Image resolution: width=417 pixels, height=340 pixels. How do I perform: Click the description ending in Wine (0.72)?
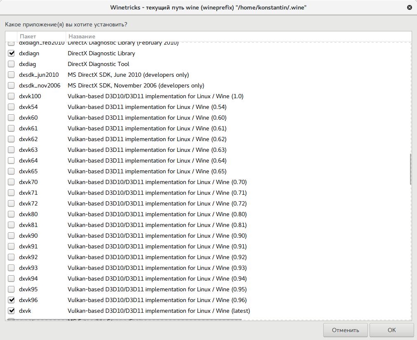[157, 203]
